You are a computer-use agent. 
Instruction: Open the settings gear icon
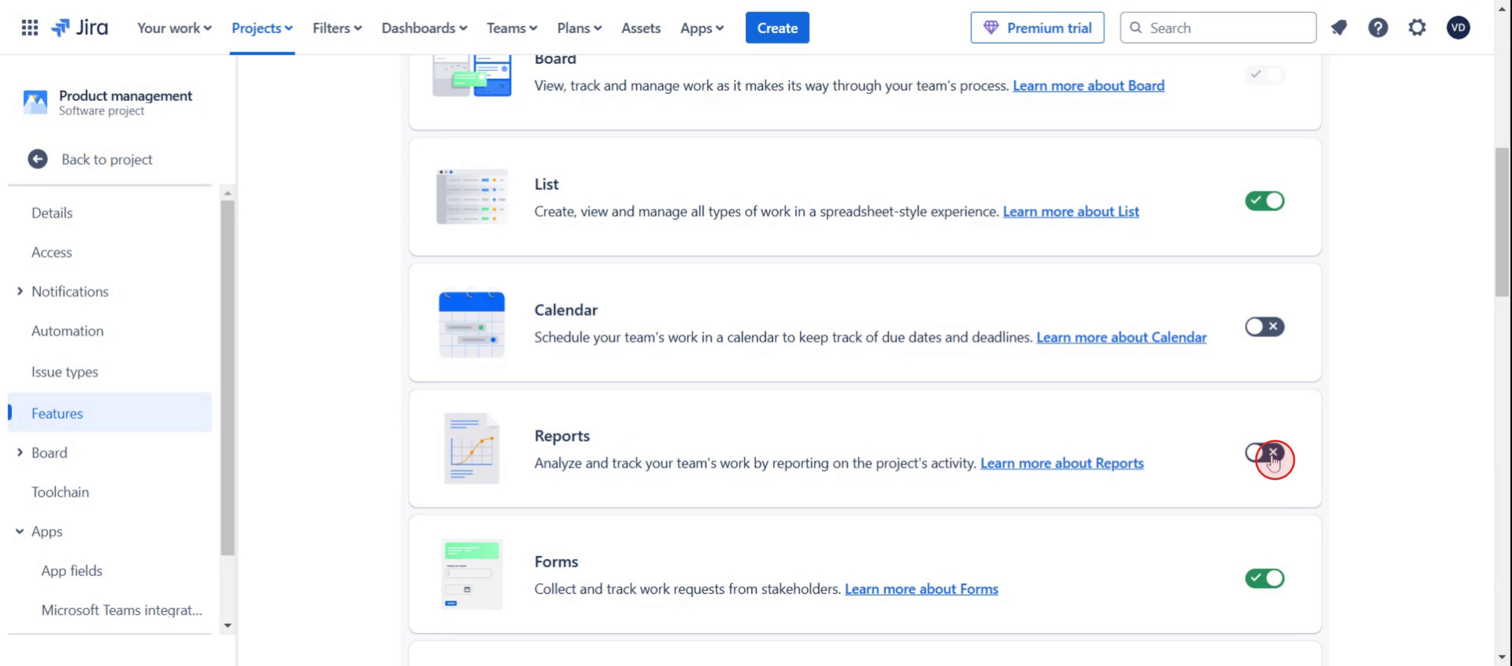pos(1417,28)
